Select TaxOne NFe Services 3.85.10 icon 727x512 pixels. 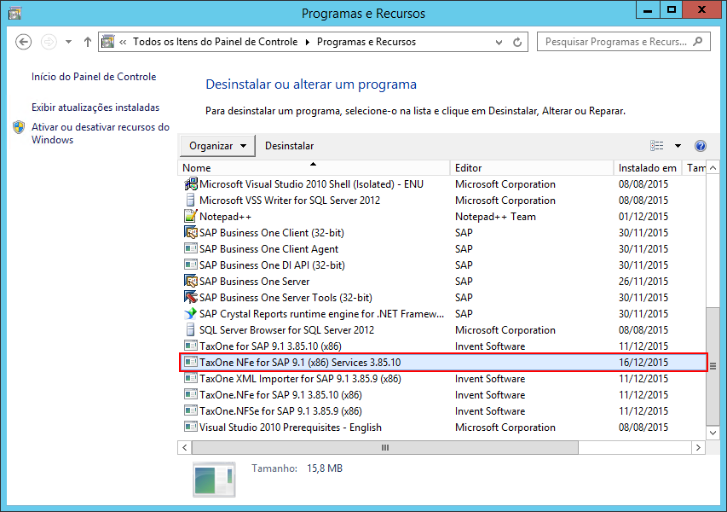(x=191, y=362)
